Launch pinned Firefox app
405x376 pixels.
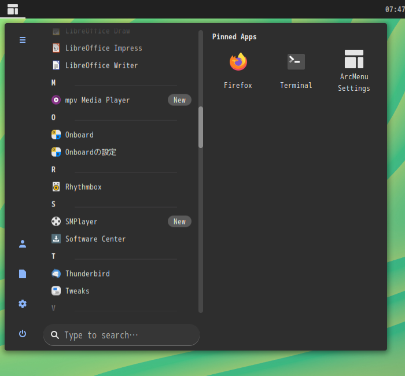point(238,70)
